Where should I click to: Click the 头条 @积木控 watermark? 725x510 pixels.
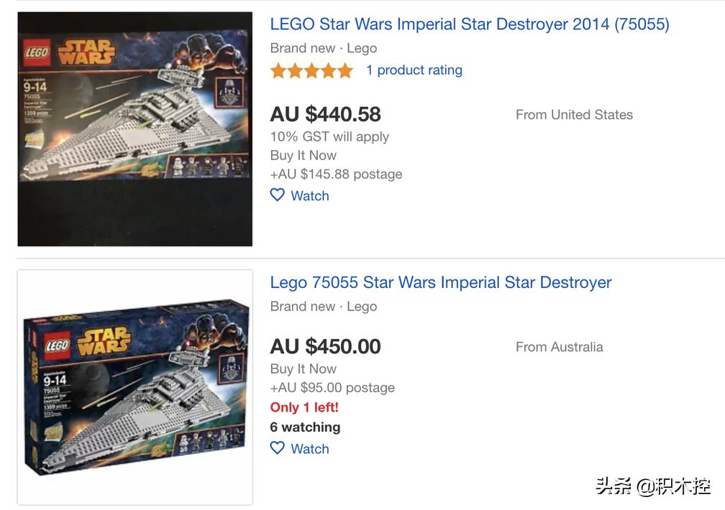point(652,486)
